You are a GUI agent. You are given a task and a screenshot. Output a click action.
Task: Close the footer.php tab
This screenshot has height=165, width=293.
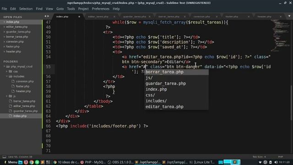[x=249, y=16]
